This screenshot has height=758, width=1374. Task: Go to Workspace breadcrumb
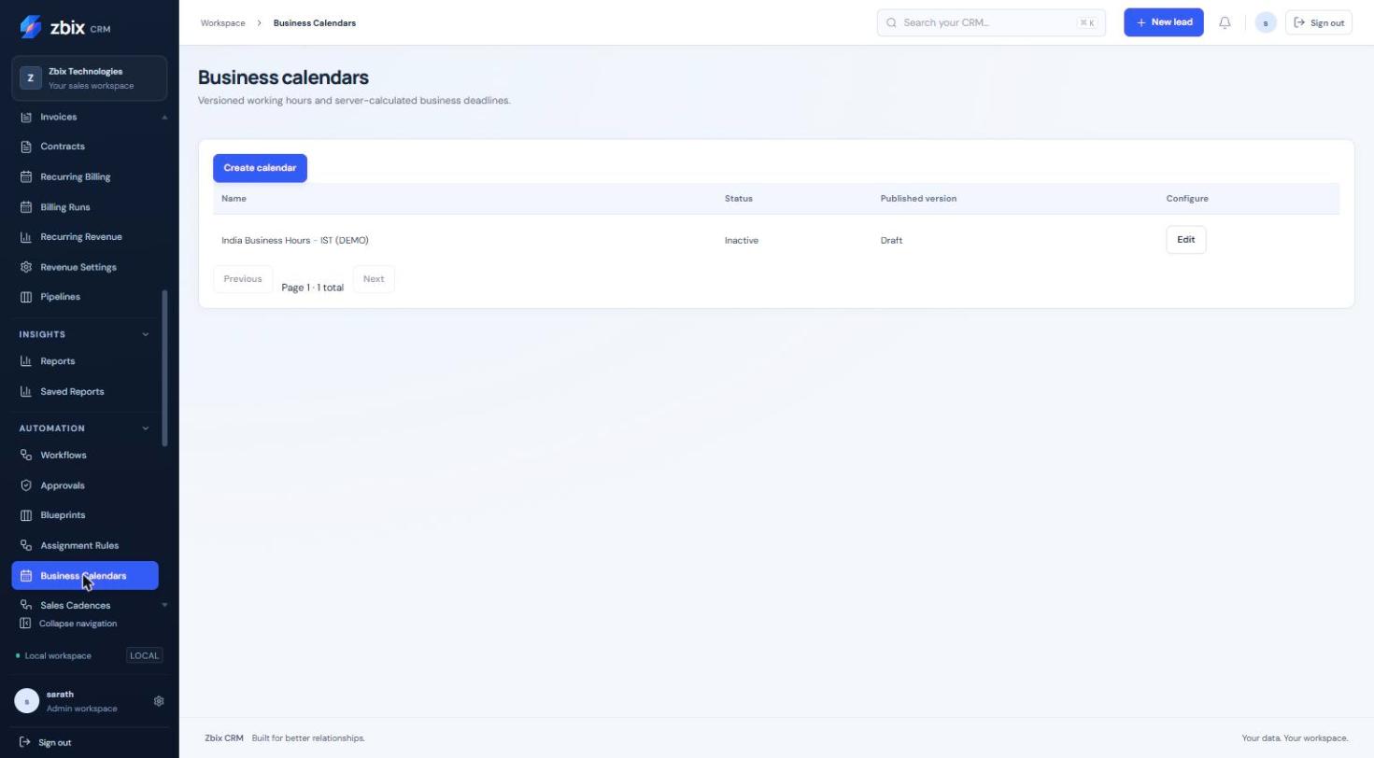tap(222, 22)
